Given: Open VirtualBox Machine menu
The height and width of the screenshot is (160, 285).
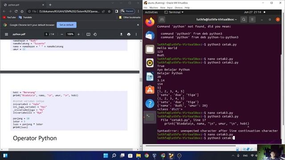Looking at the screenshot, I should [154, 8].
